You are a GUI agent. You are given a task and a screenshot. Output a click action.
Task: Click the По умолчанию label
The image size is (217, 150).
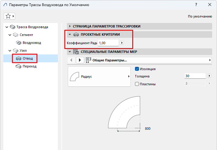tap(200, 16)
